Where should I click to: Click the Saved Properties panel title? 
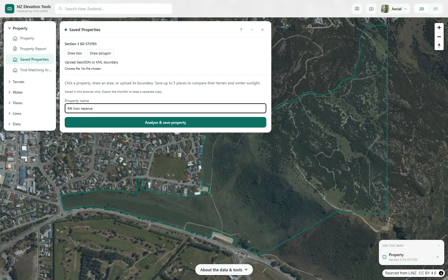85,30
